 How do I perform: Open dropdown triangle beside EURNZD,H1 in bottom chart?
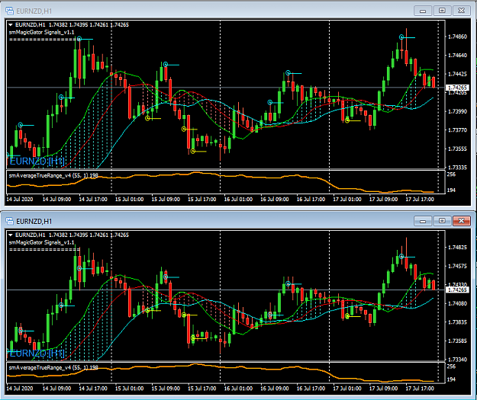coord(11,235)
